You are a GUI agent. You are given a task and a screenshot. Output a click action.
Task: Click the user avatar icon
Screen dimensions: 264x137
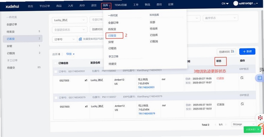click(236, 3)
